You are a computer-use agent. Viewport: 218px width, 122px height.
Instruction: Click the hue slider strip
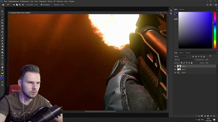pyautogui.click(x=215, y=30)
